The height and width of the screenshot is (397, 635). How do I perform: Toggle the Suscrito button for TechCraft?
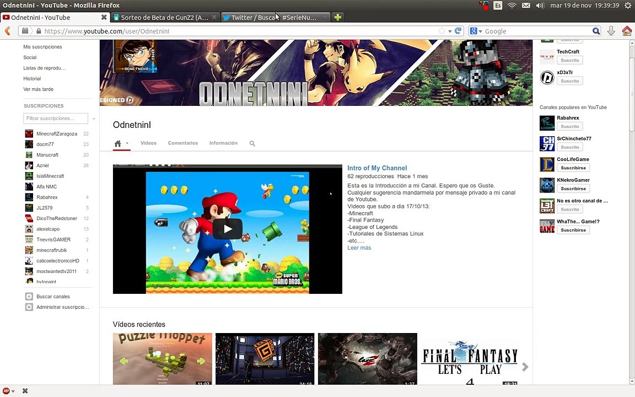[570, 60]
